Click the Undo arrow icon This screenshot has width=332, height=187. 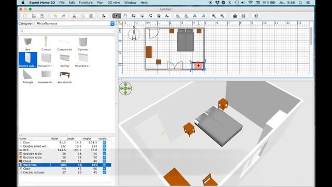55,16
